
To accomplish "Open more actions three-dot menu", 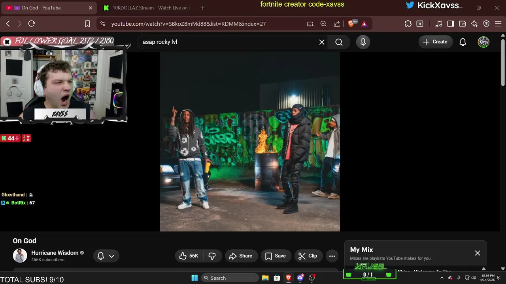I will tap(332, 256).
